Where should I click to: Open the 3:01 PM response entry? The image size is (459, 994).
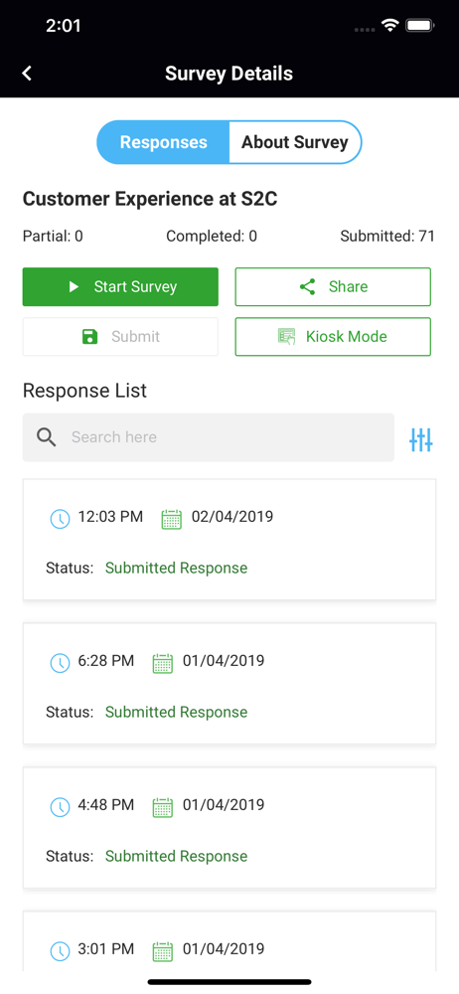[229, 941]
